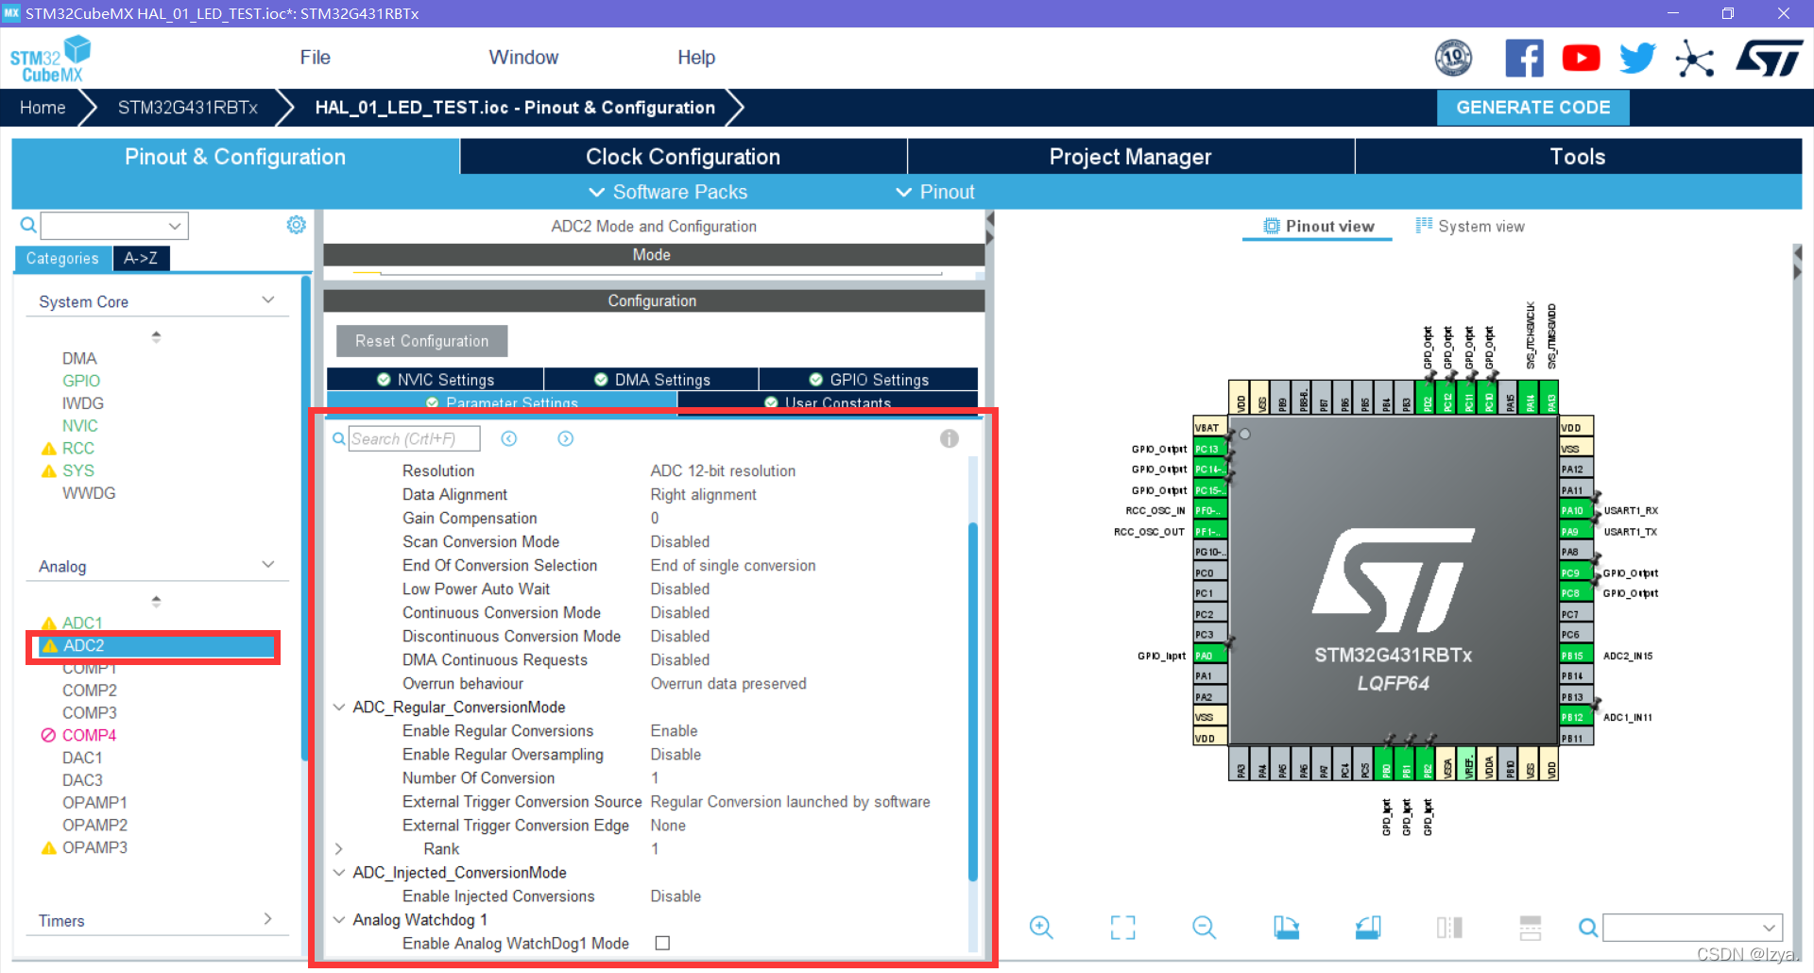Open GPIO Settings tab
This screenshot has height=973, width=1814.
tap(869, 380)
